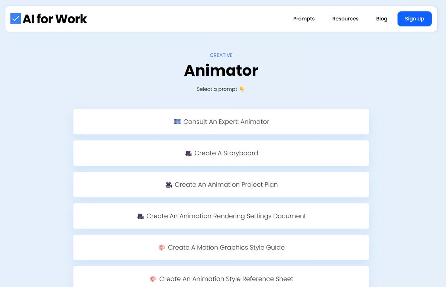Click the camera icon beside Create A Storyboard
The image size is (446, 287).
click(188, 153)
